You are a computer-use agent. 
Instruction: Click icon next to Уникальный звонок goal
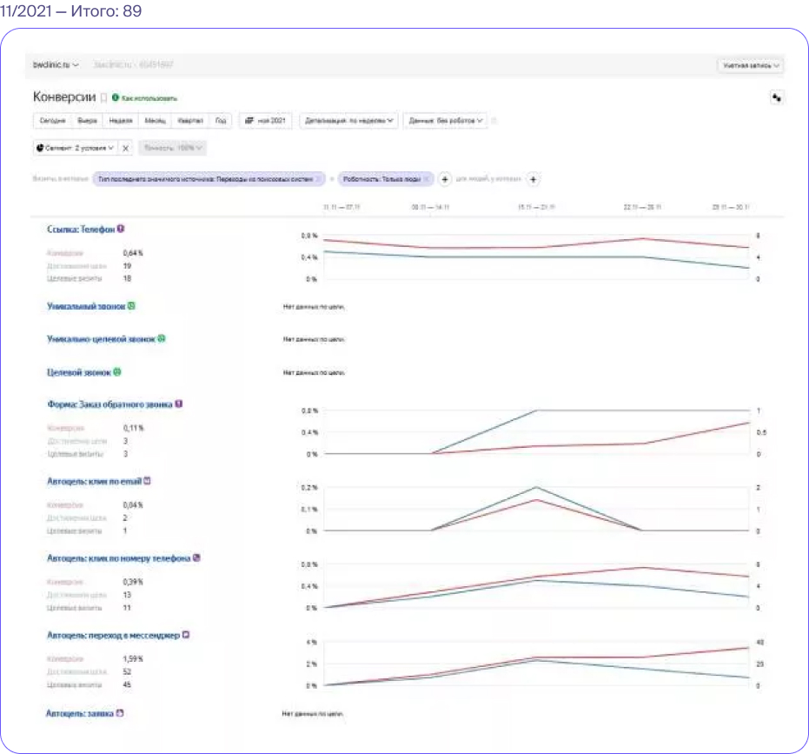click(131, 306)
